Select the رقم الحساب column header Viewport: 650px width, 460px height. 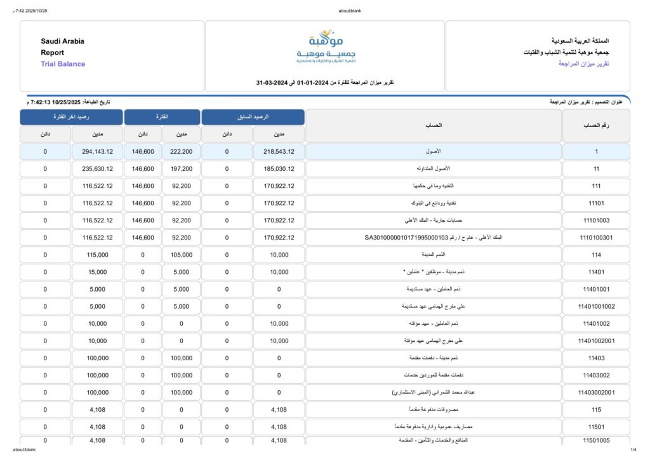coord(596,126)
